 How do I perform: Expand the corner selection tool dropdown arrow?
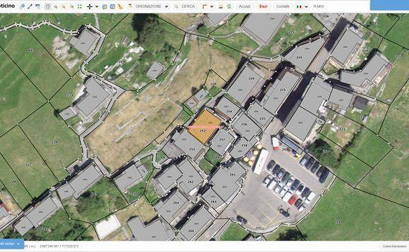[x=212, y=6]
